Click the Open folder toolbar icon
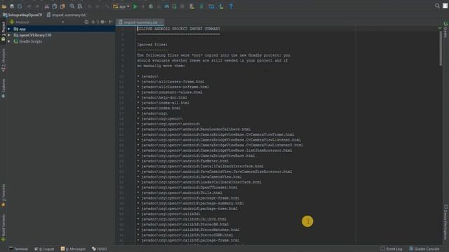This screenshot has height=252, width=449. pos(4,6)
